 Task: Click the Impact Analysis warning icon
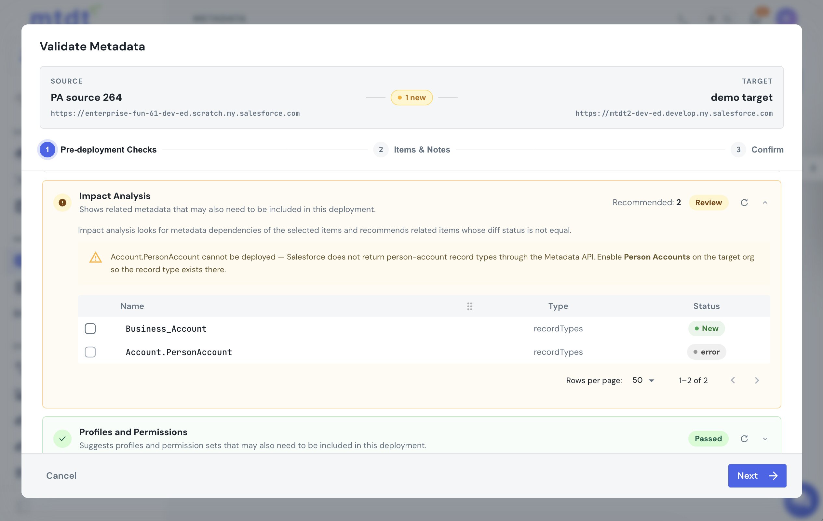coord(62,203)
